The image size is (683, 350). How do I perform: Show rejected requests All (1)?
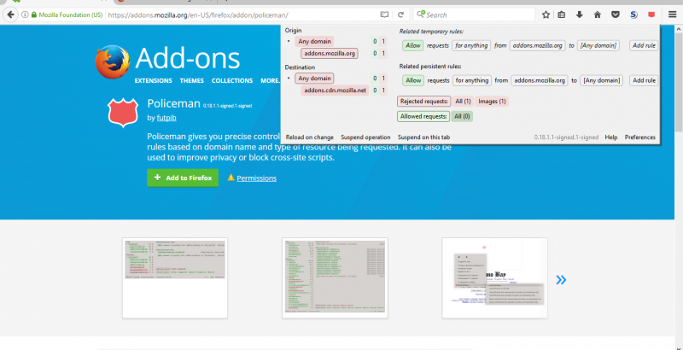pos(463,102)
